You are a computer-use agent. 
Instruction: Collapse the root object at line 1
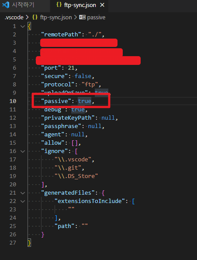(x=23, y=26)
